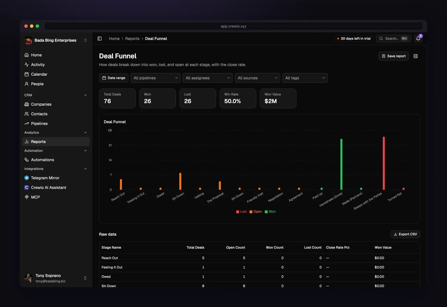Click Close Rate Pct column header
This screenshot has width=447, height=307.
(338, 247)
